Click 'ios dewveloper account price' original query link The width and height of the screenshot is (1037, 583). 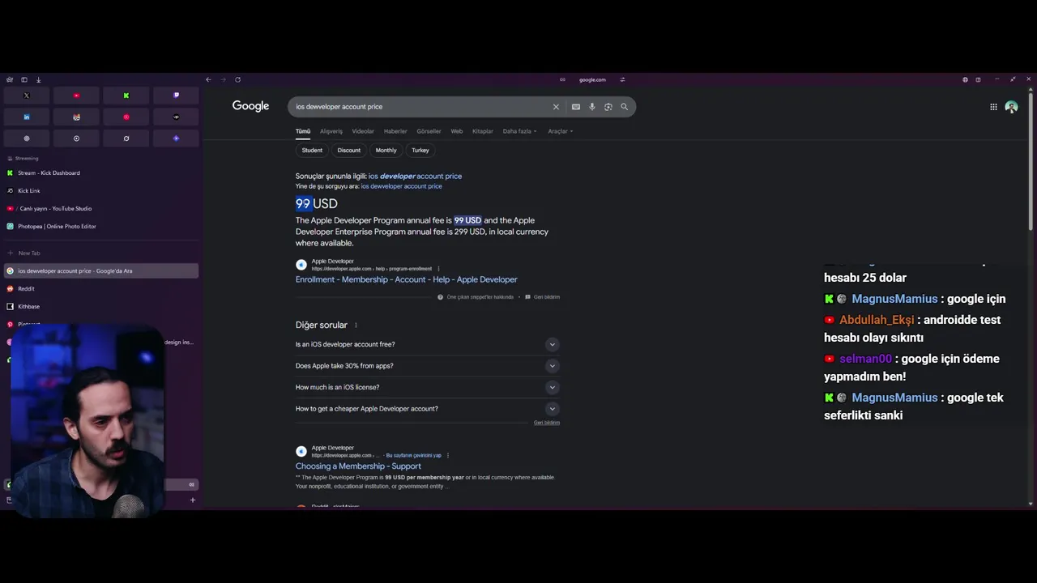coord(401,186)
